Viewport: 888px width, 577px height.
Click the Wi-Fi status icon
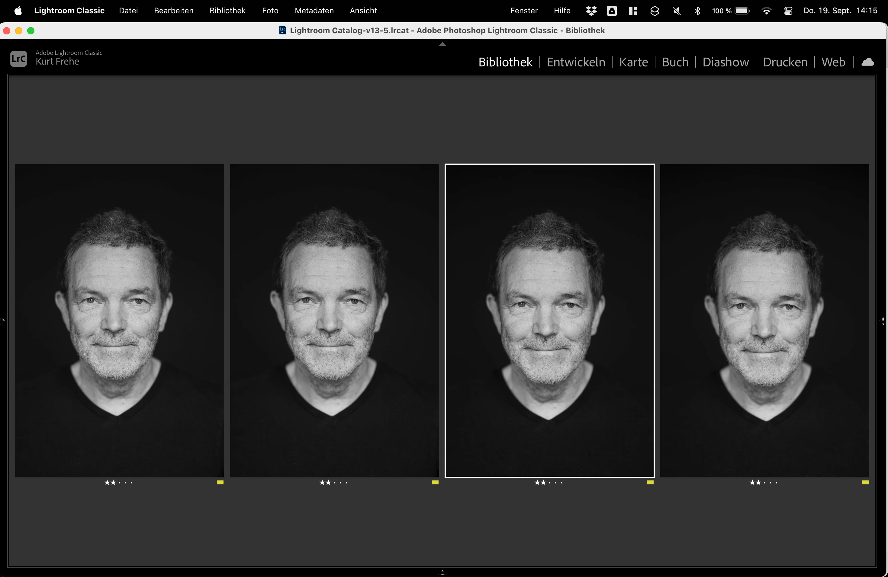coord(766,11)
